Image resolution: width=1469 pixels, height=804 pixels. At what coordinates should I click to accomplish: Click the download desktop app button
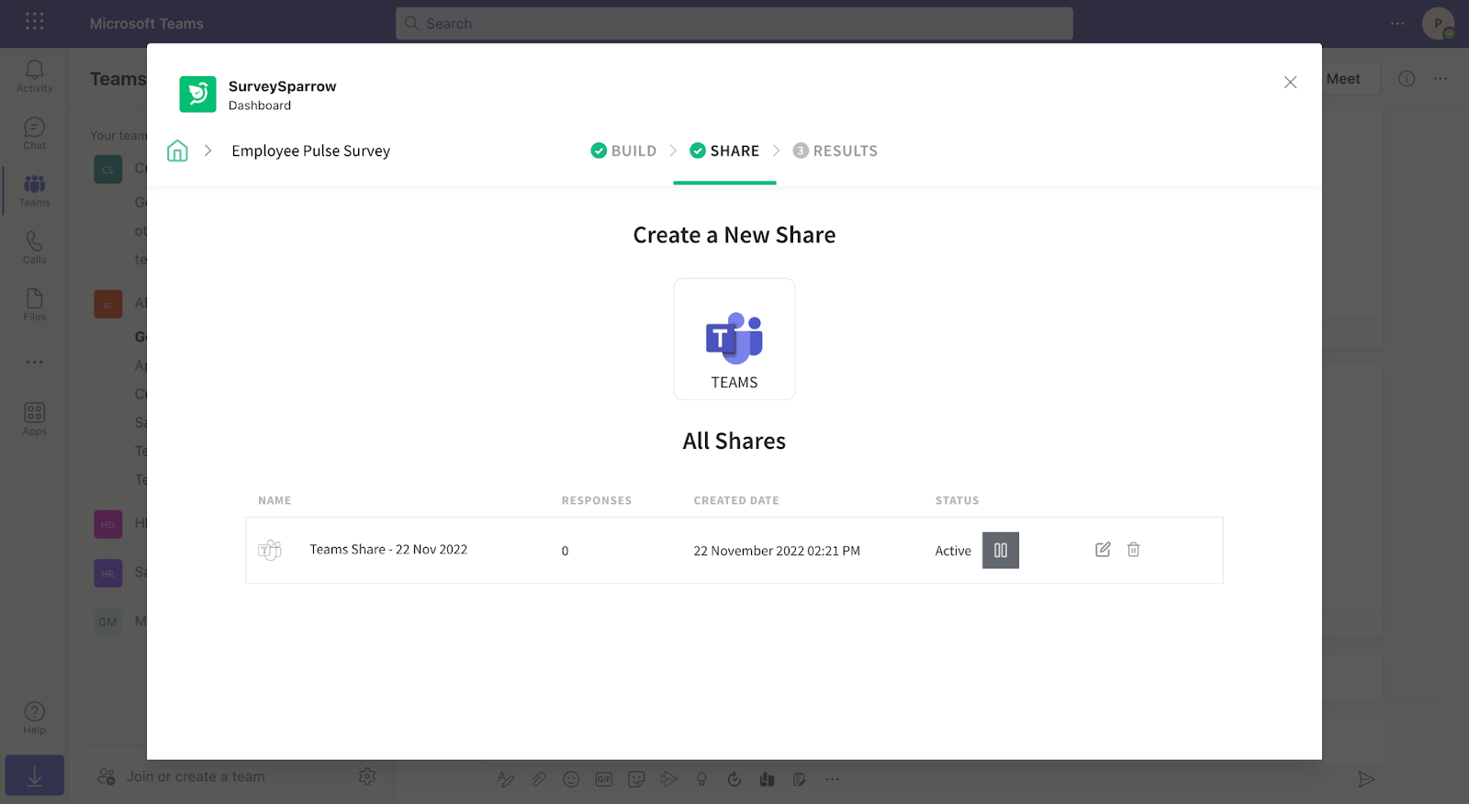point(35,776)
